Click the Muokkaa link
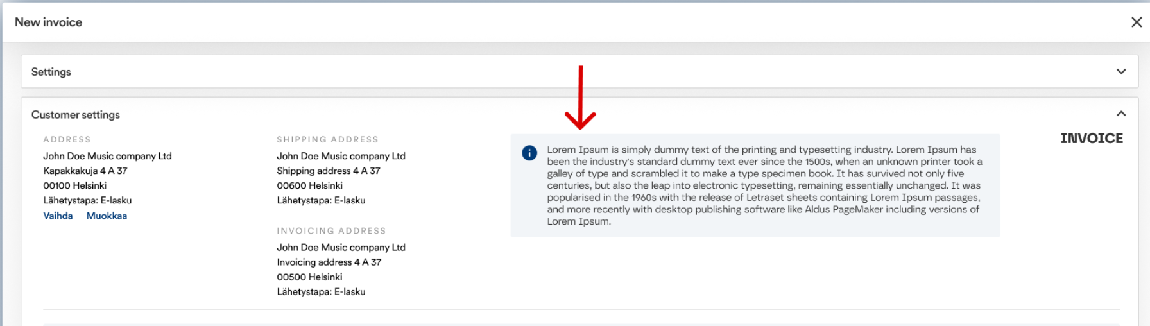Screen dimensions: 1150x326 coord(107,216)
